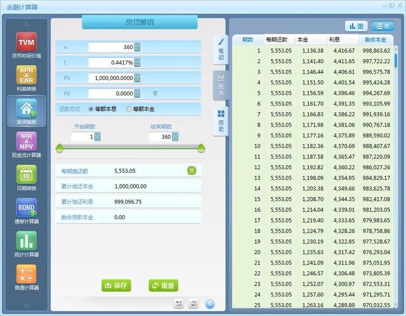Viewport: 406px width, 316px height.
Task: Click accumulated principal value 1,000,000.00
Action: tap(131, 186)
